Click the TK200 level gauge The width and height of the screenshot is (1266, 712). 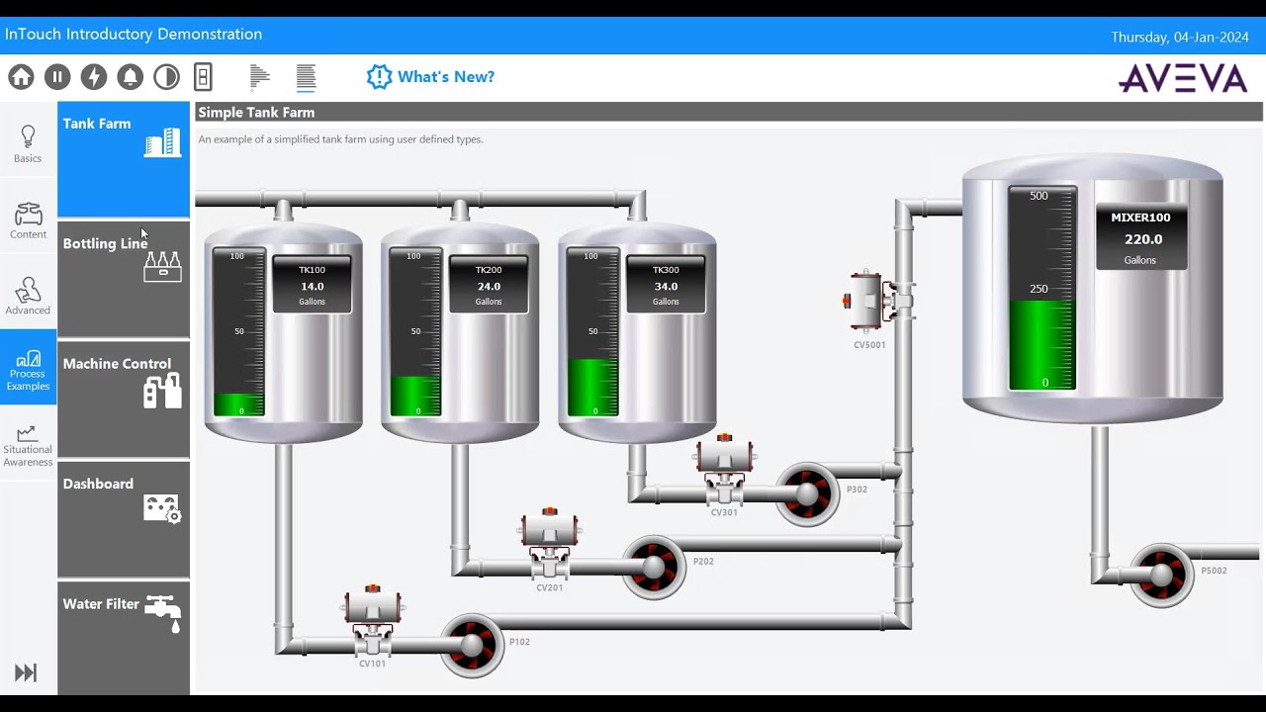[415, 332]
